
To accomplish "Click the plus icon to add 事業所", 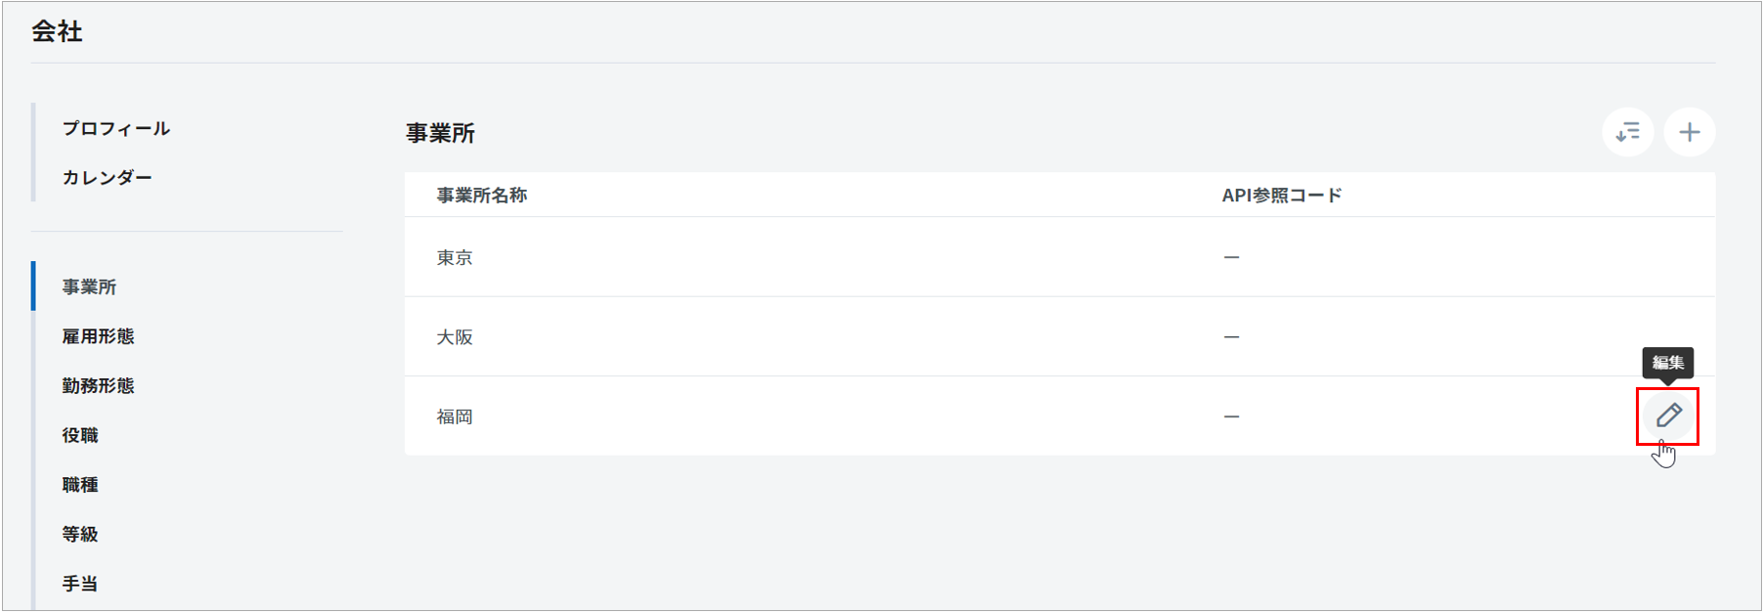I will [x=1690, y=132].
